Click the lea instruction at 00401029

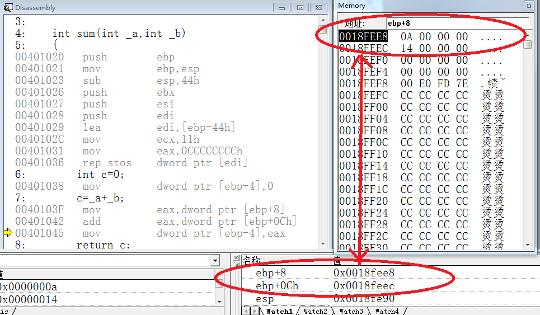(x=125, y=128)
